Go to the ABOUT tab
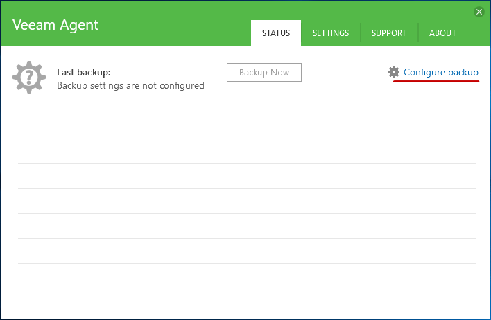The height and width of the screenshot is (320, 491). [x=442, y=33]
